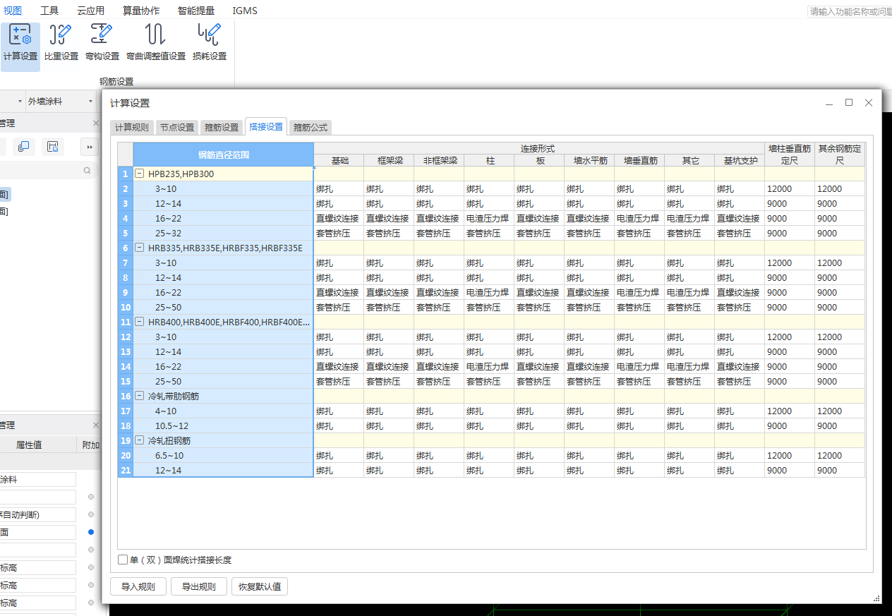Image resolution: width=892 pixels, height=616 pixels.
Task: Open 弯曲调整值设置 ribbon tool
Action: [x=156, y=44]
